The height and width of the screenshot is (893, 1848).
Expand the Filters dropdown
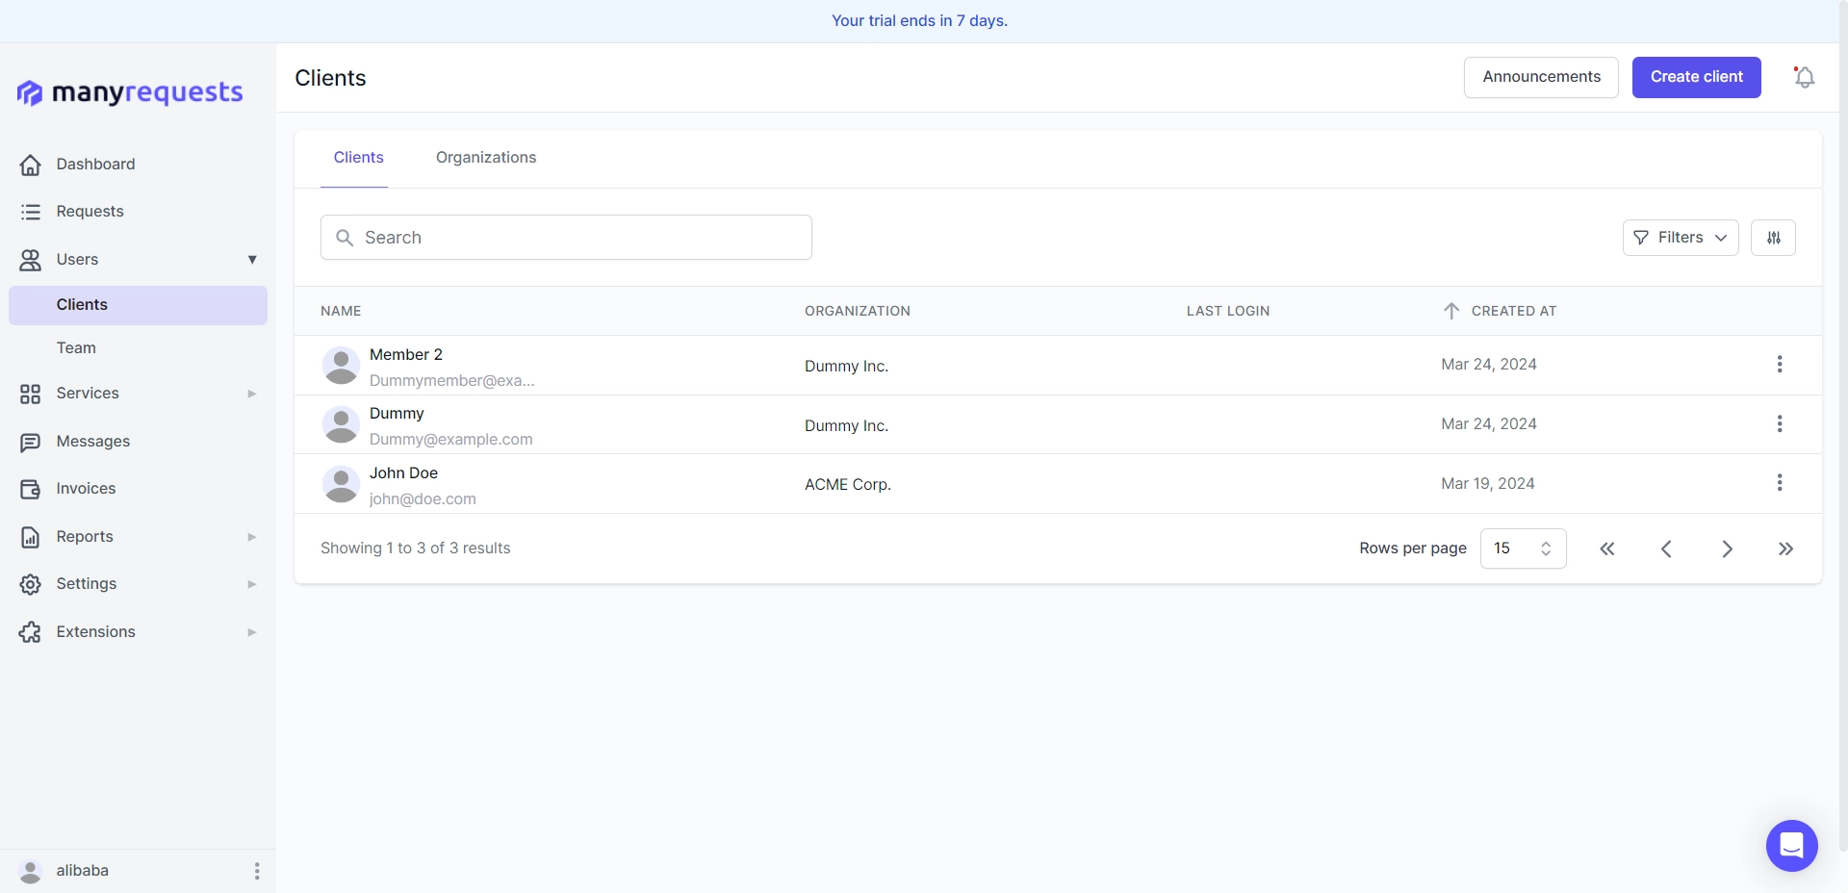coord(1680,238)
